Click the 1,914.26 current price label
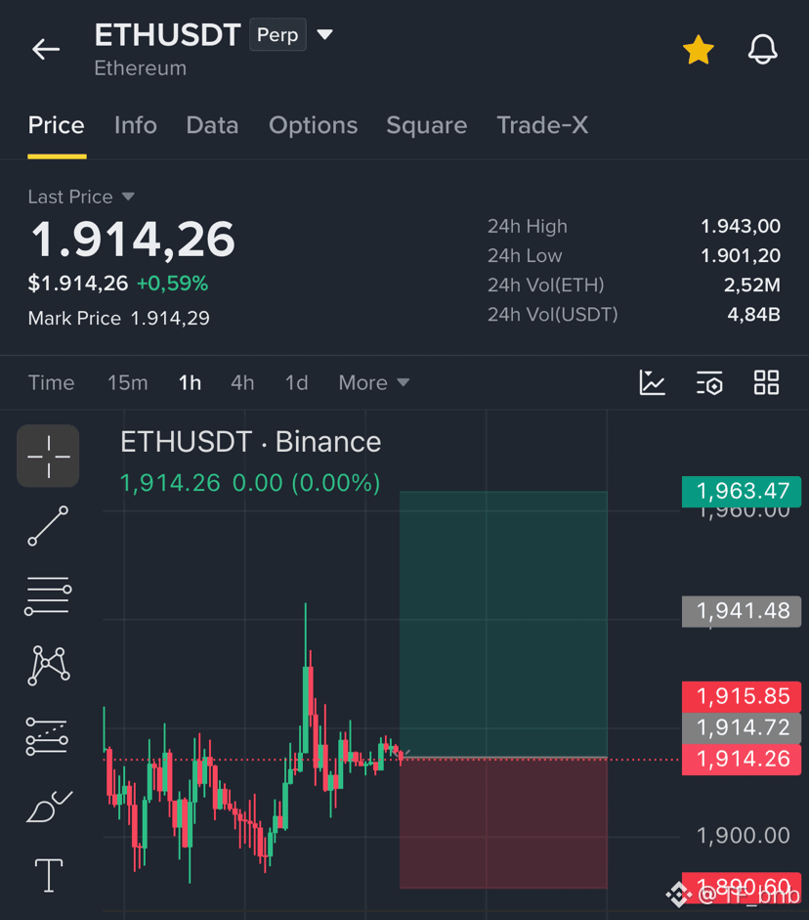 click(742, 760)
